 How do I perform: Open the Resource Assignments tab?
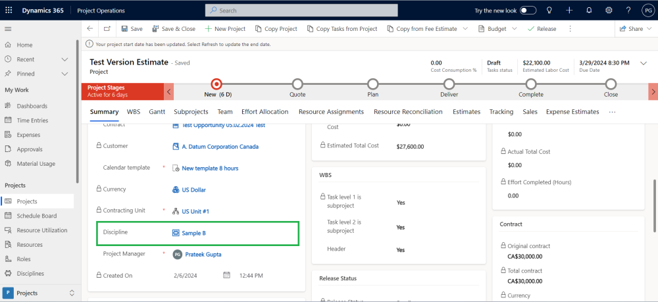pos(331,112)
